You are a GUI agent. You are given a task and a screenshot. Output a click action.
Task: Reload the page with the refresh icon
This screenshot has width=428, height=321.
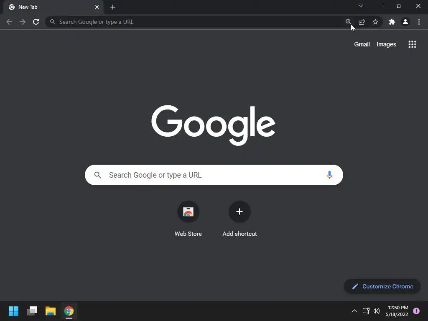(36, 22)
